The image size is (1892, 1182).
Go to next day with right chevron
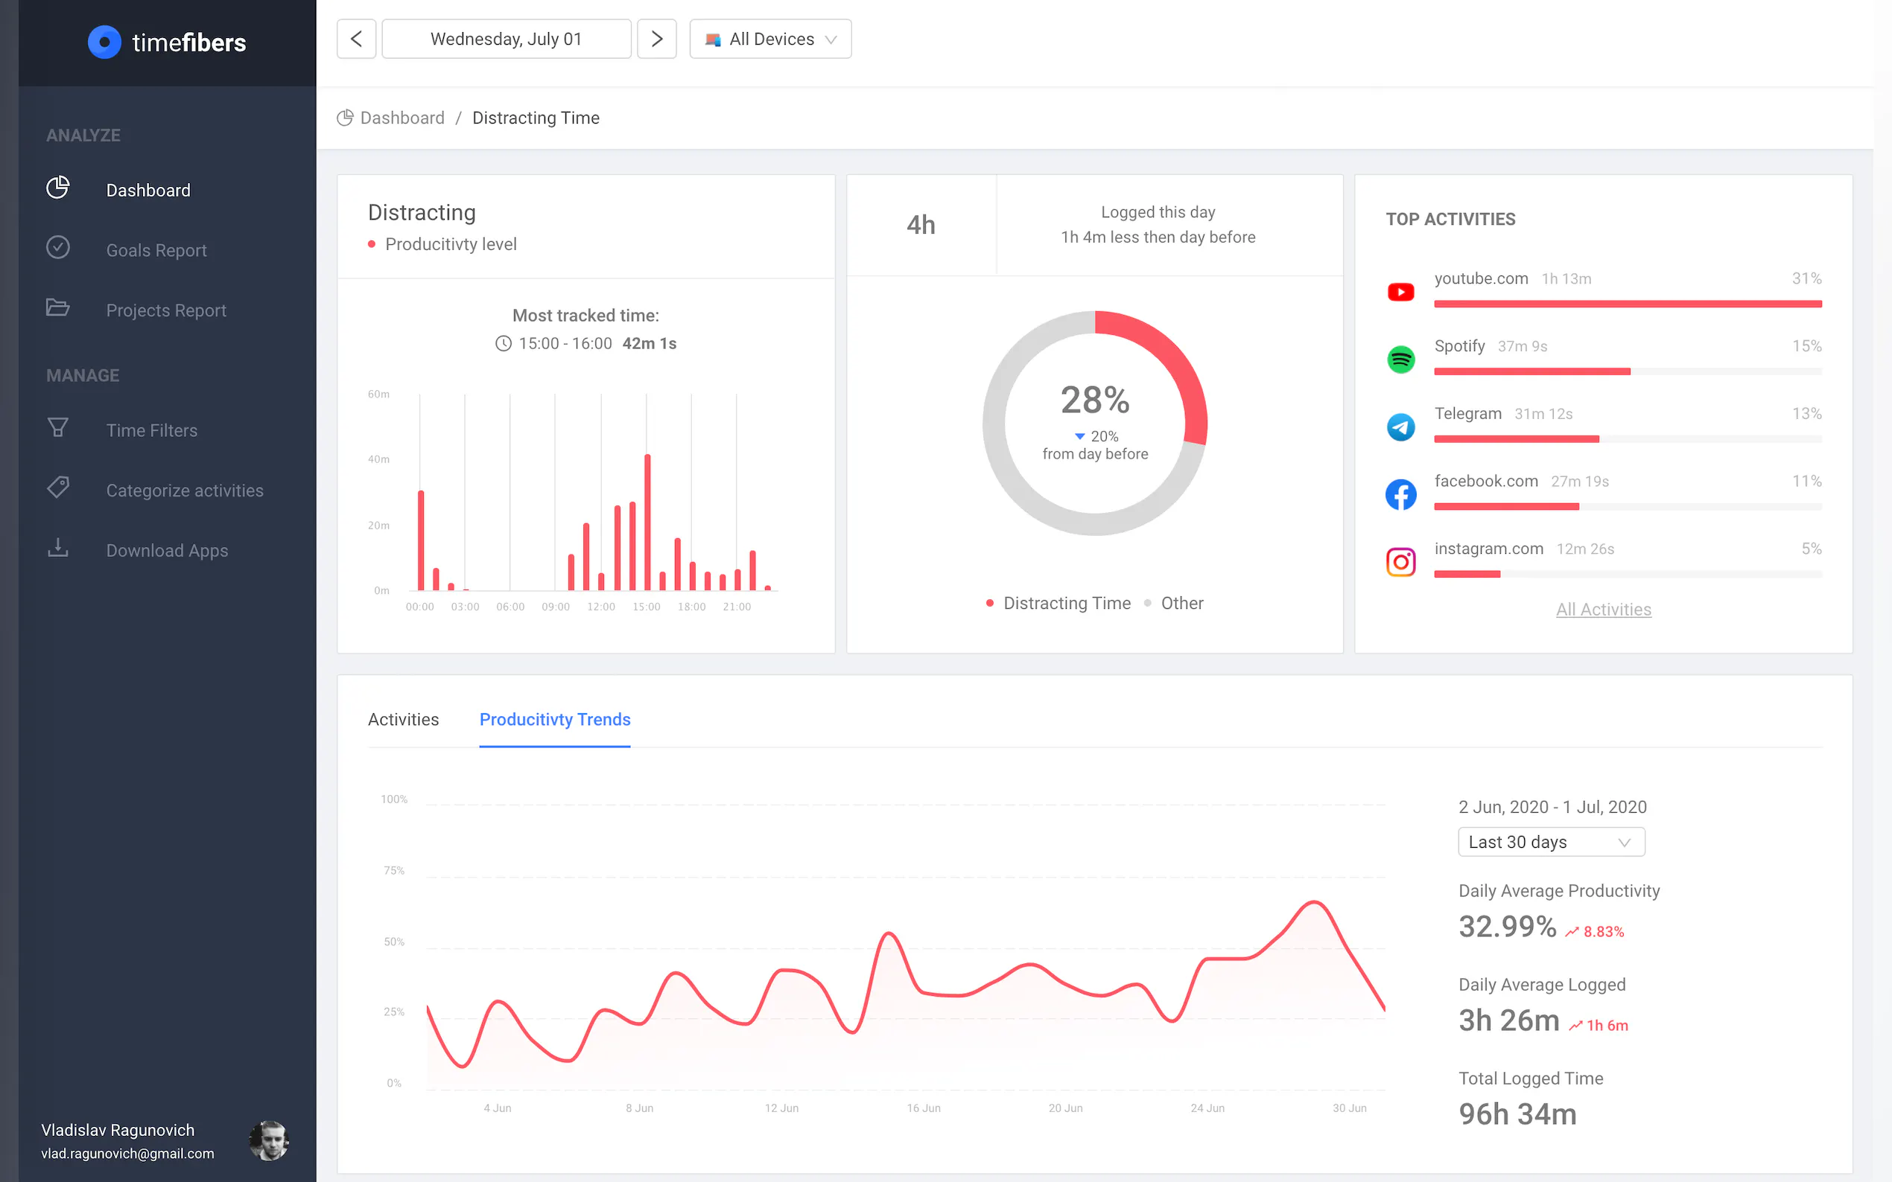tap(657, 39)
